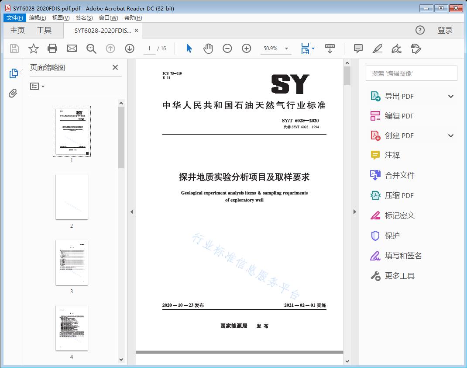
Task: Switch to the 工具 tab
Action: pos(44,30)
